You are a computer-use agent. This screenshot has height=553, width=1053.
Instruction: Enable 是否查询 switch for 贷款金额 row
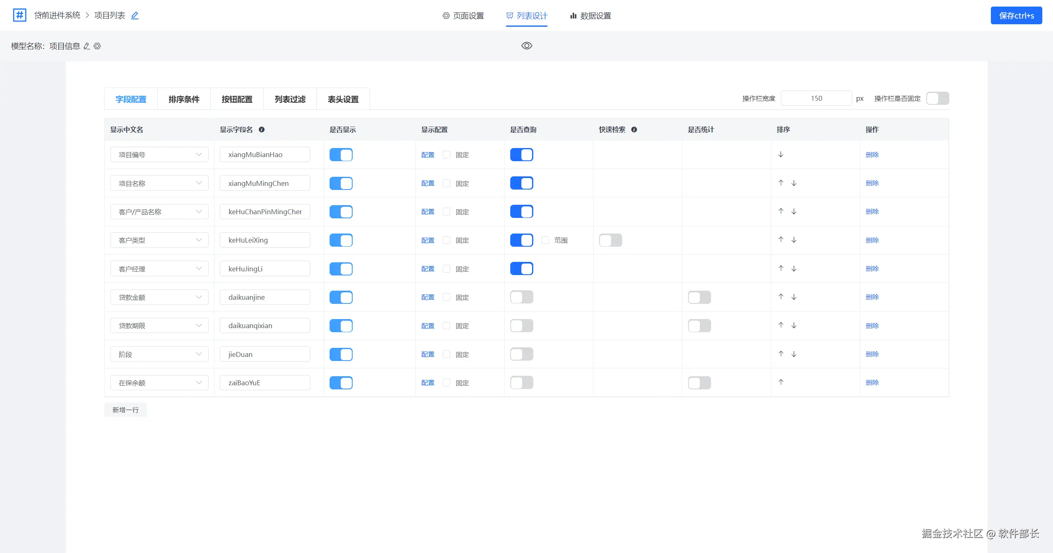tap(521, 297)
